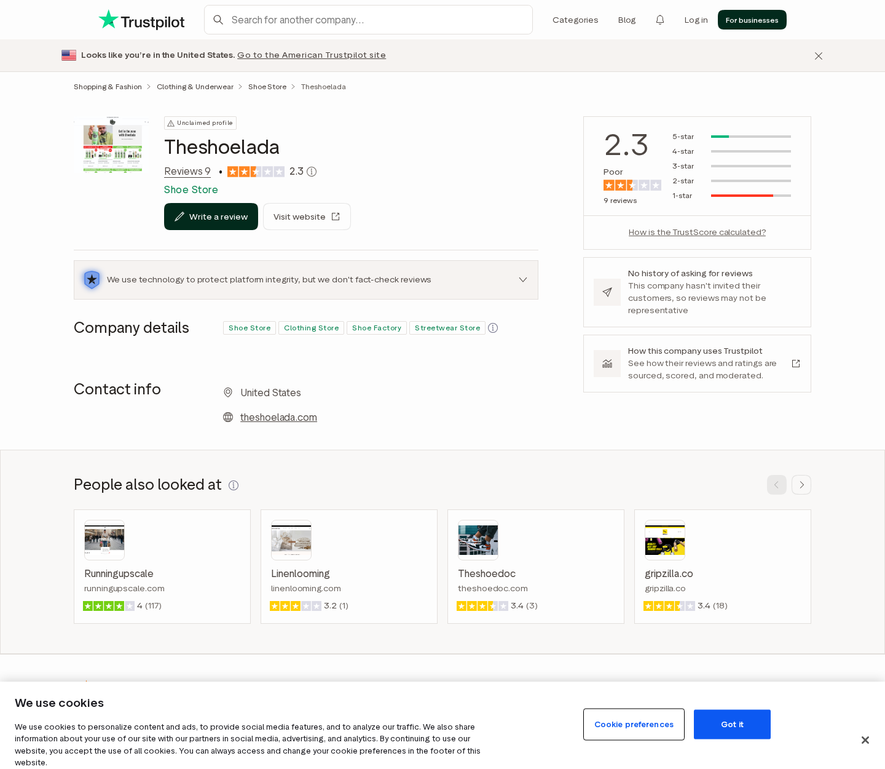
Task: Close the United States site banner
Action: [819, 56]
